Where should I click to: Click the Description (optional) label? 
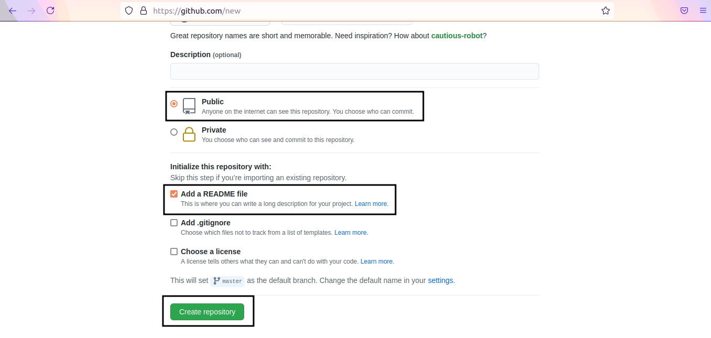(206, 54)
